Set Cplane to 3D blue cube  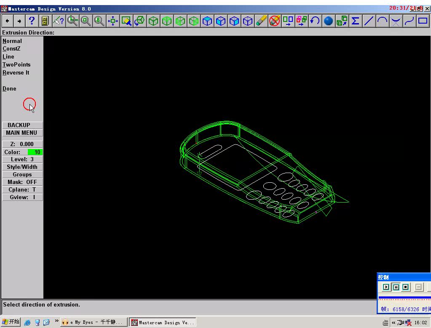(248, 21)
